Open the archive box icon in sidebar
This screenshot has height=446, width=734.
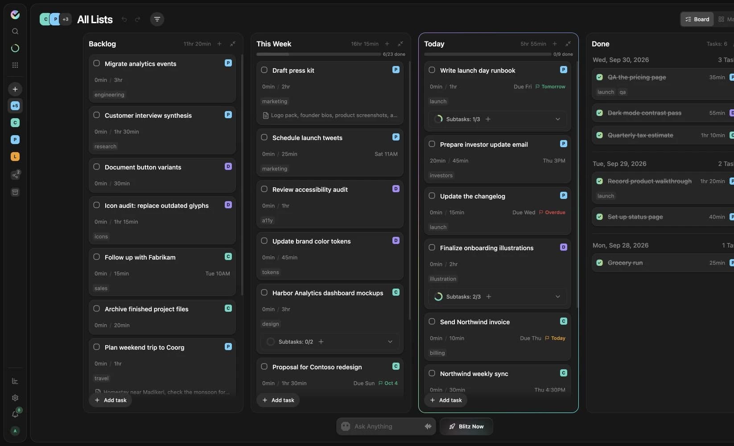(x=15, y=192)
